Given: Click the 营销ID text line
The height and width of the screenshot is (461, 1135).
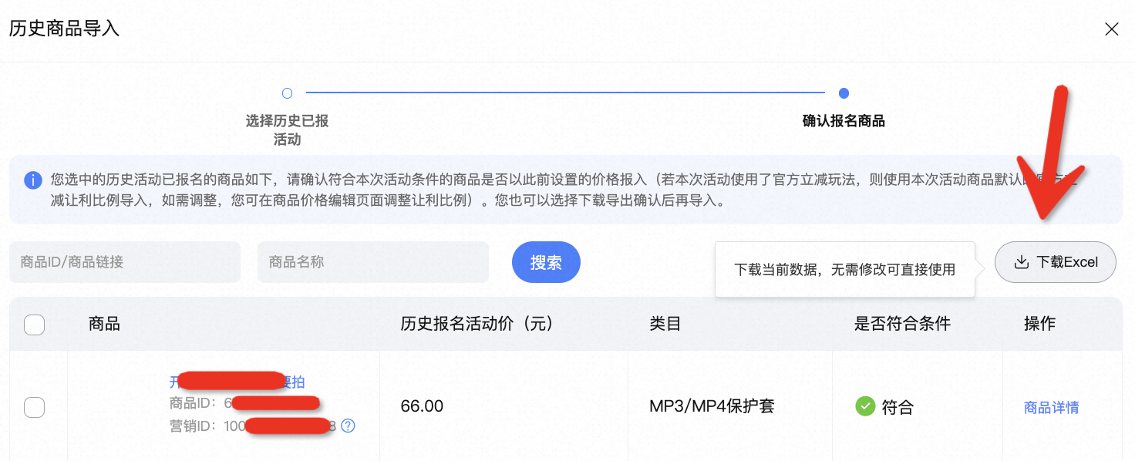Looking at the screenshot, I should pos(254,426).
